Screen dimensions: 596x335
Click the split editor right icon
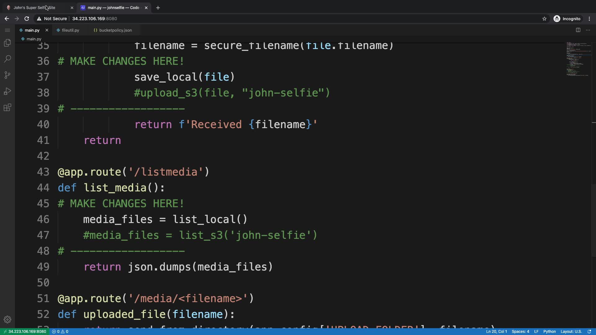click(x=578, y=30)
